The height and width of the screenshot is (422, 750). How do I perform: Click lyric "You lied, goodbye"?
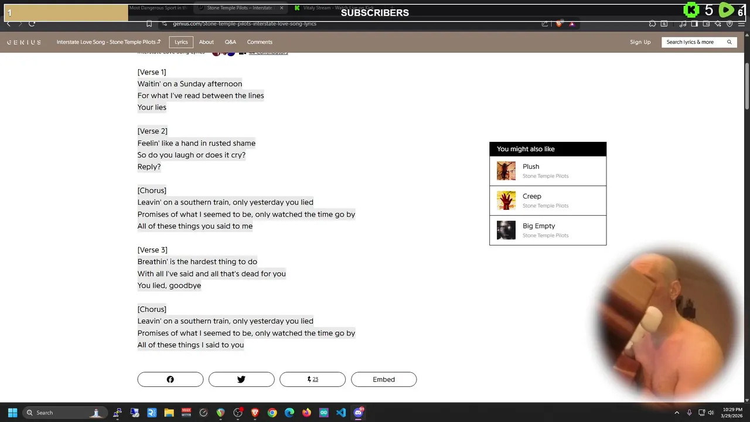tap(169, 285)
